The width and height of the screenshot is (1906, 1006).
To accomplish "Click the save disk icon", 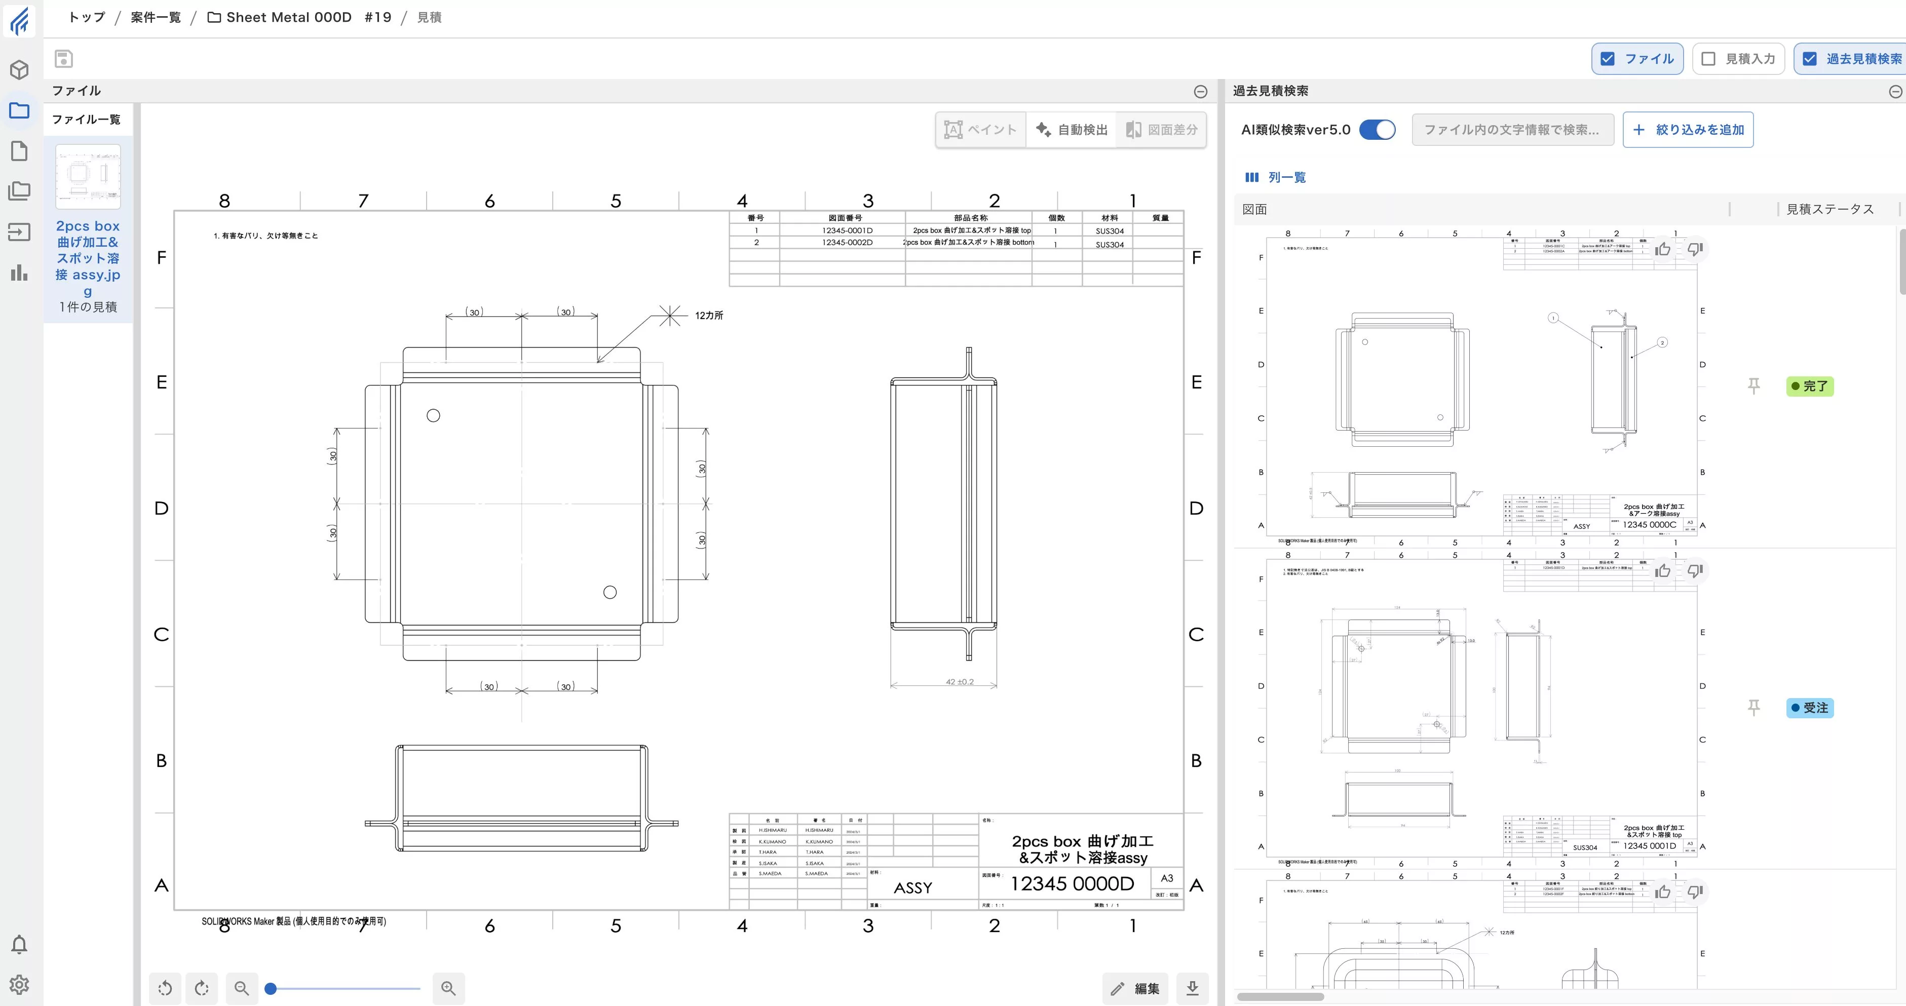I will point(64,58).
